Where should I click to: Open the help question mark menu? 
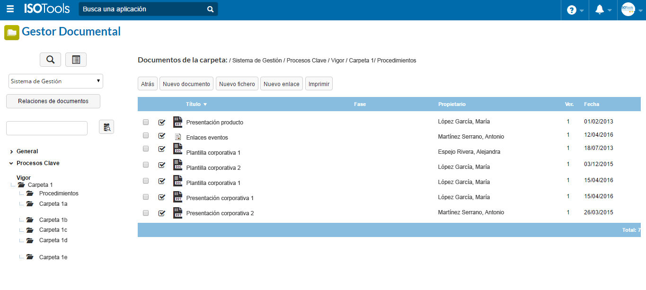tap(572, 10)
